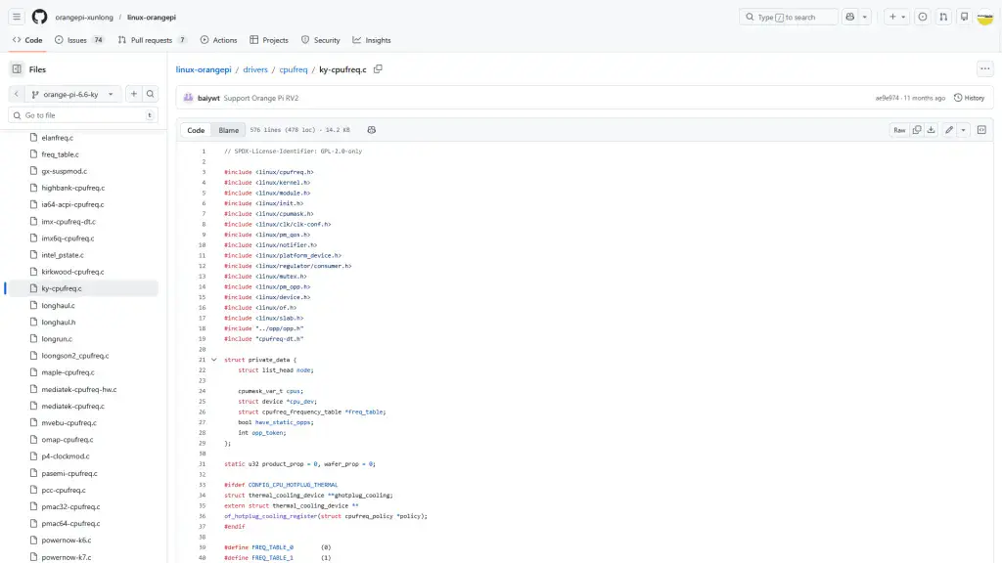This screenshot has height=563, width=1002.
Task: Open Copilot chat icon in header
Action: point(850,17)
